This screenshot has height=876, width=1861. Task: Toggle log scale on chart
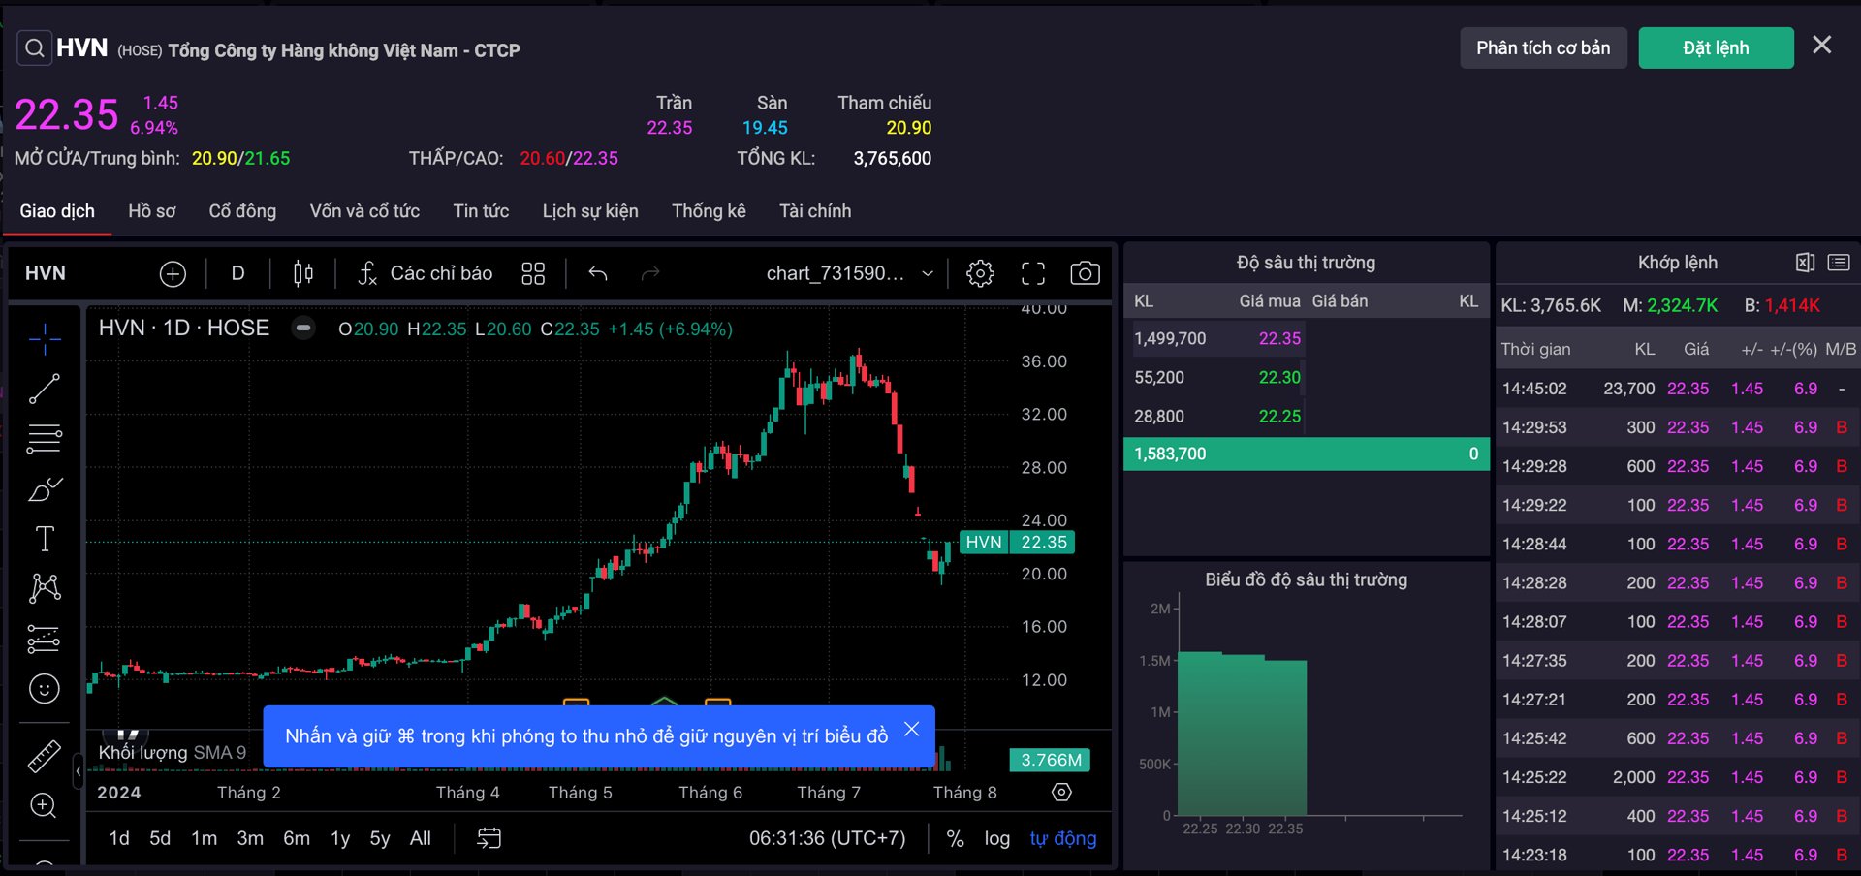[x=996, y=839]
